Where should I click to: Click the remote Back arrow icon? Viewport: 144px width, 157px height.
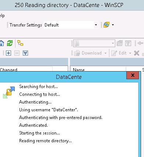point(140,43)
